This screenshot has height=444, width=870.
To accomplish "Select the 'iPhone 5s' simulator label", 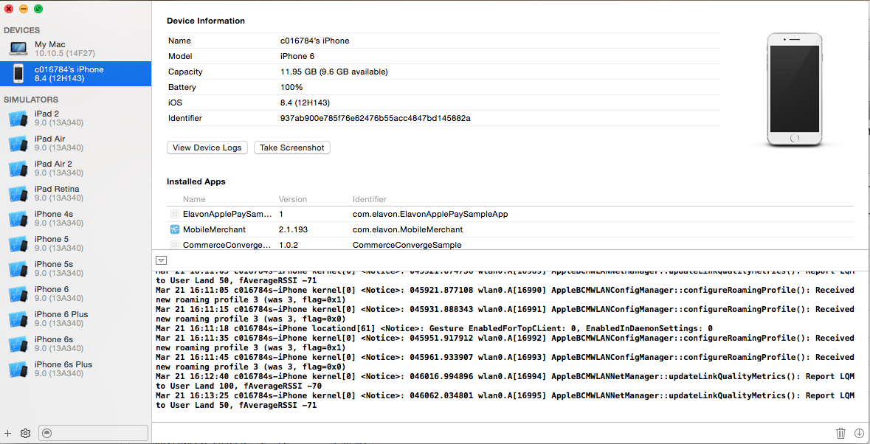I will 53,264.
